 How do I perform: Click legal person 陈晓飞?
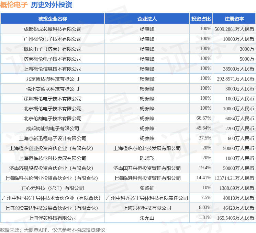[x=147, y=158]
